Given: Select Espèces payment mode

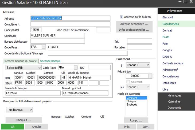Looking at the screenshot, I should 136,105.
